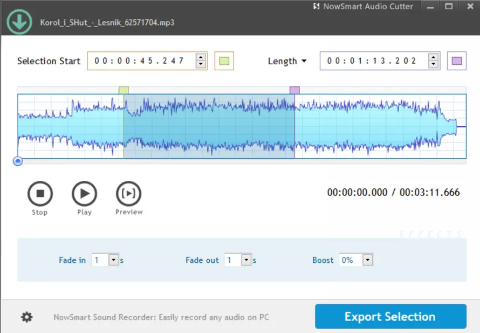Image resolution: width=480 pixels, height=333 pixels.
Task: Decrease Length using the down stepper arrow
Action: click(x=433, y=65)
